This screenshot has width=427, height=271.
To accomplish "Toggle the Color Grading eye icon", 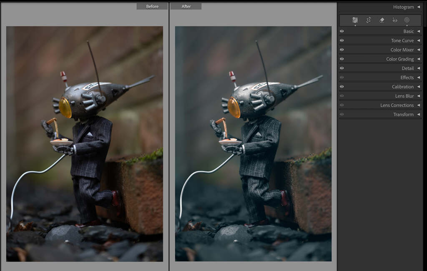I will [x=342, y=59].
